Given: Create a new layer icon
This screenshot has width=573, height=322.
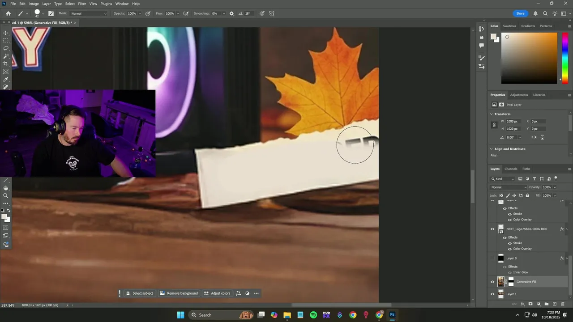Looking at the screenshot, I should coord(555,304).
